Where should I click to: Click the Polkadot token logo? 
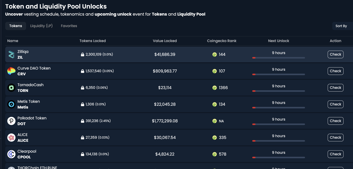pos(11,121)
